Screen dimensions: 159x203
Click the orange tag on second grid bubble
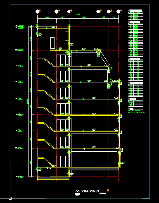click(59, 10)
